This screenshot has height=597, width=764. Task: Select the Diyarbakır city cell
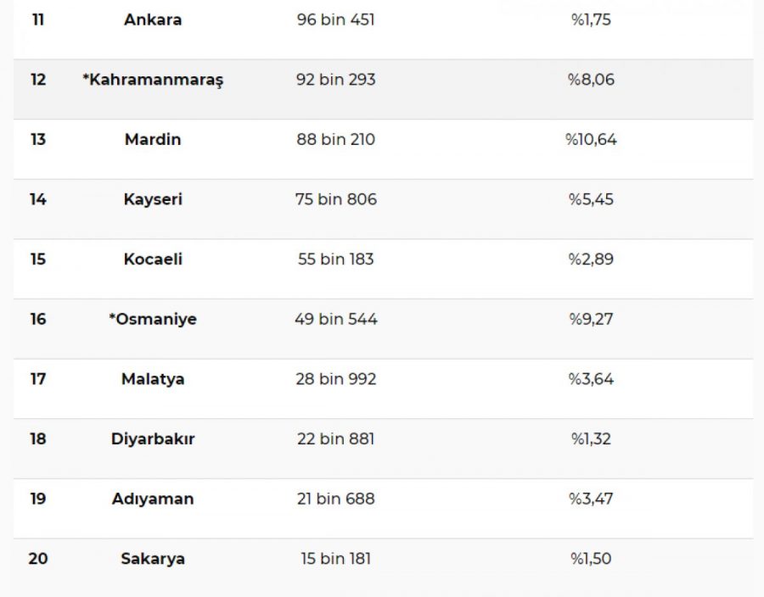pos(153,439)
